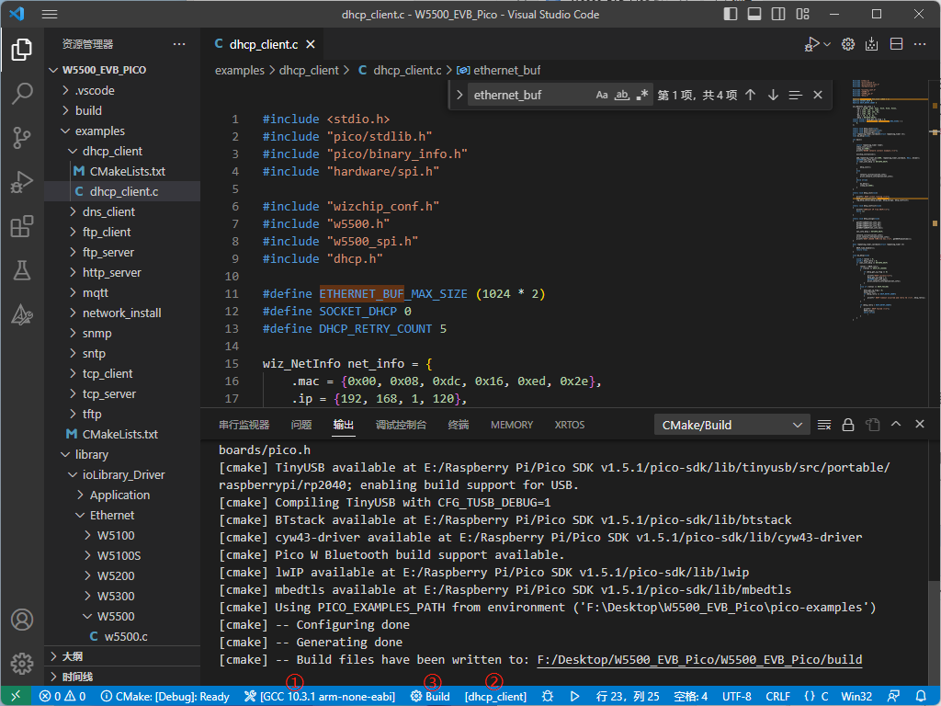Screen dimensions: 941x706
Task: Open the Search view in activity bar
Action: (22, 94)
